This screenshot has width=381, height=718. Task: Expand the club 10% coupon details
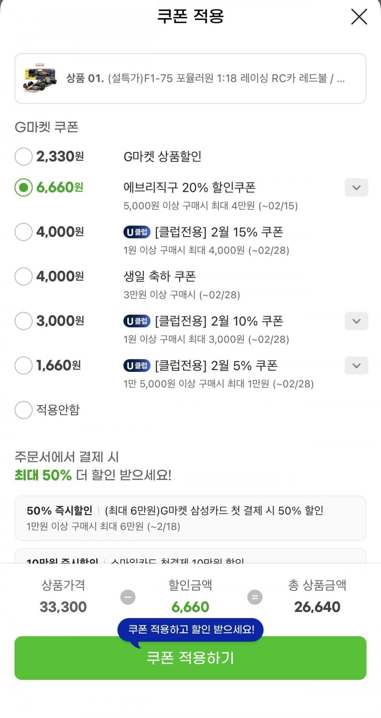tap(356, 321)
